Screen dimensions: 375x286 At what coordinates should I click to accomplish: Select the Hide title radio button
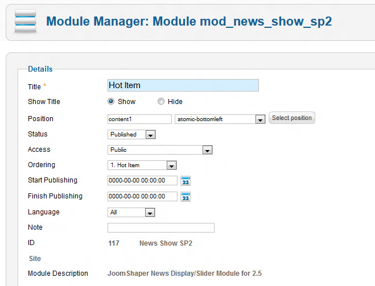[x=161, y=102]
